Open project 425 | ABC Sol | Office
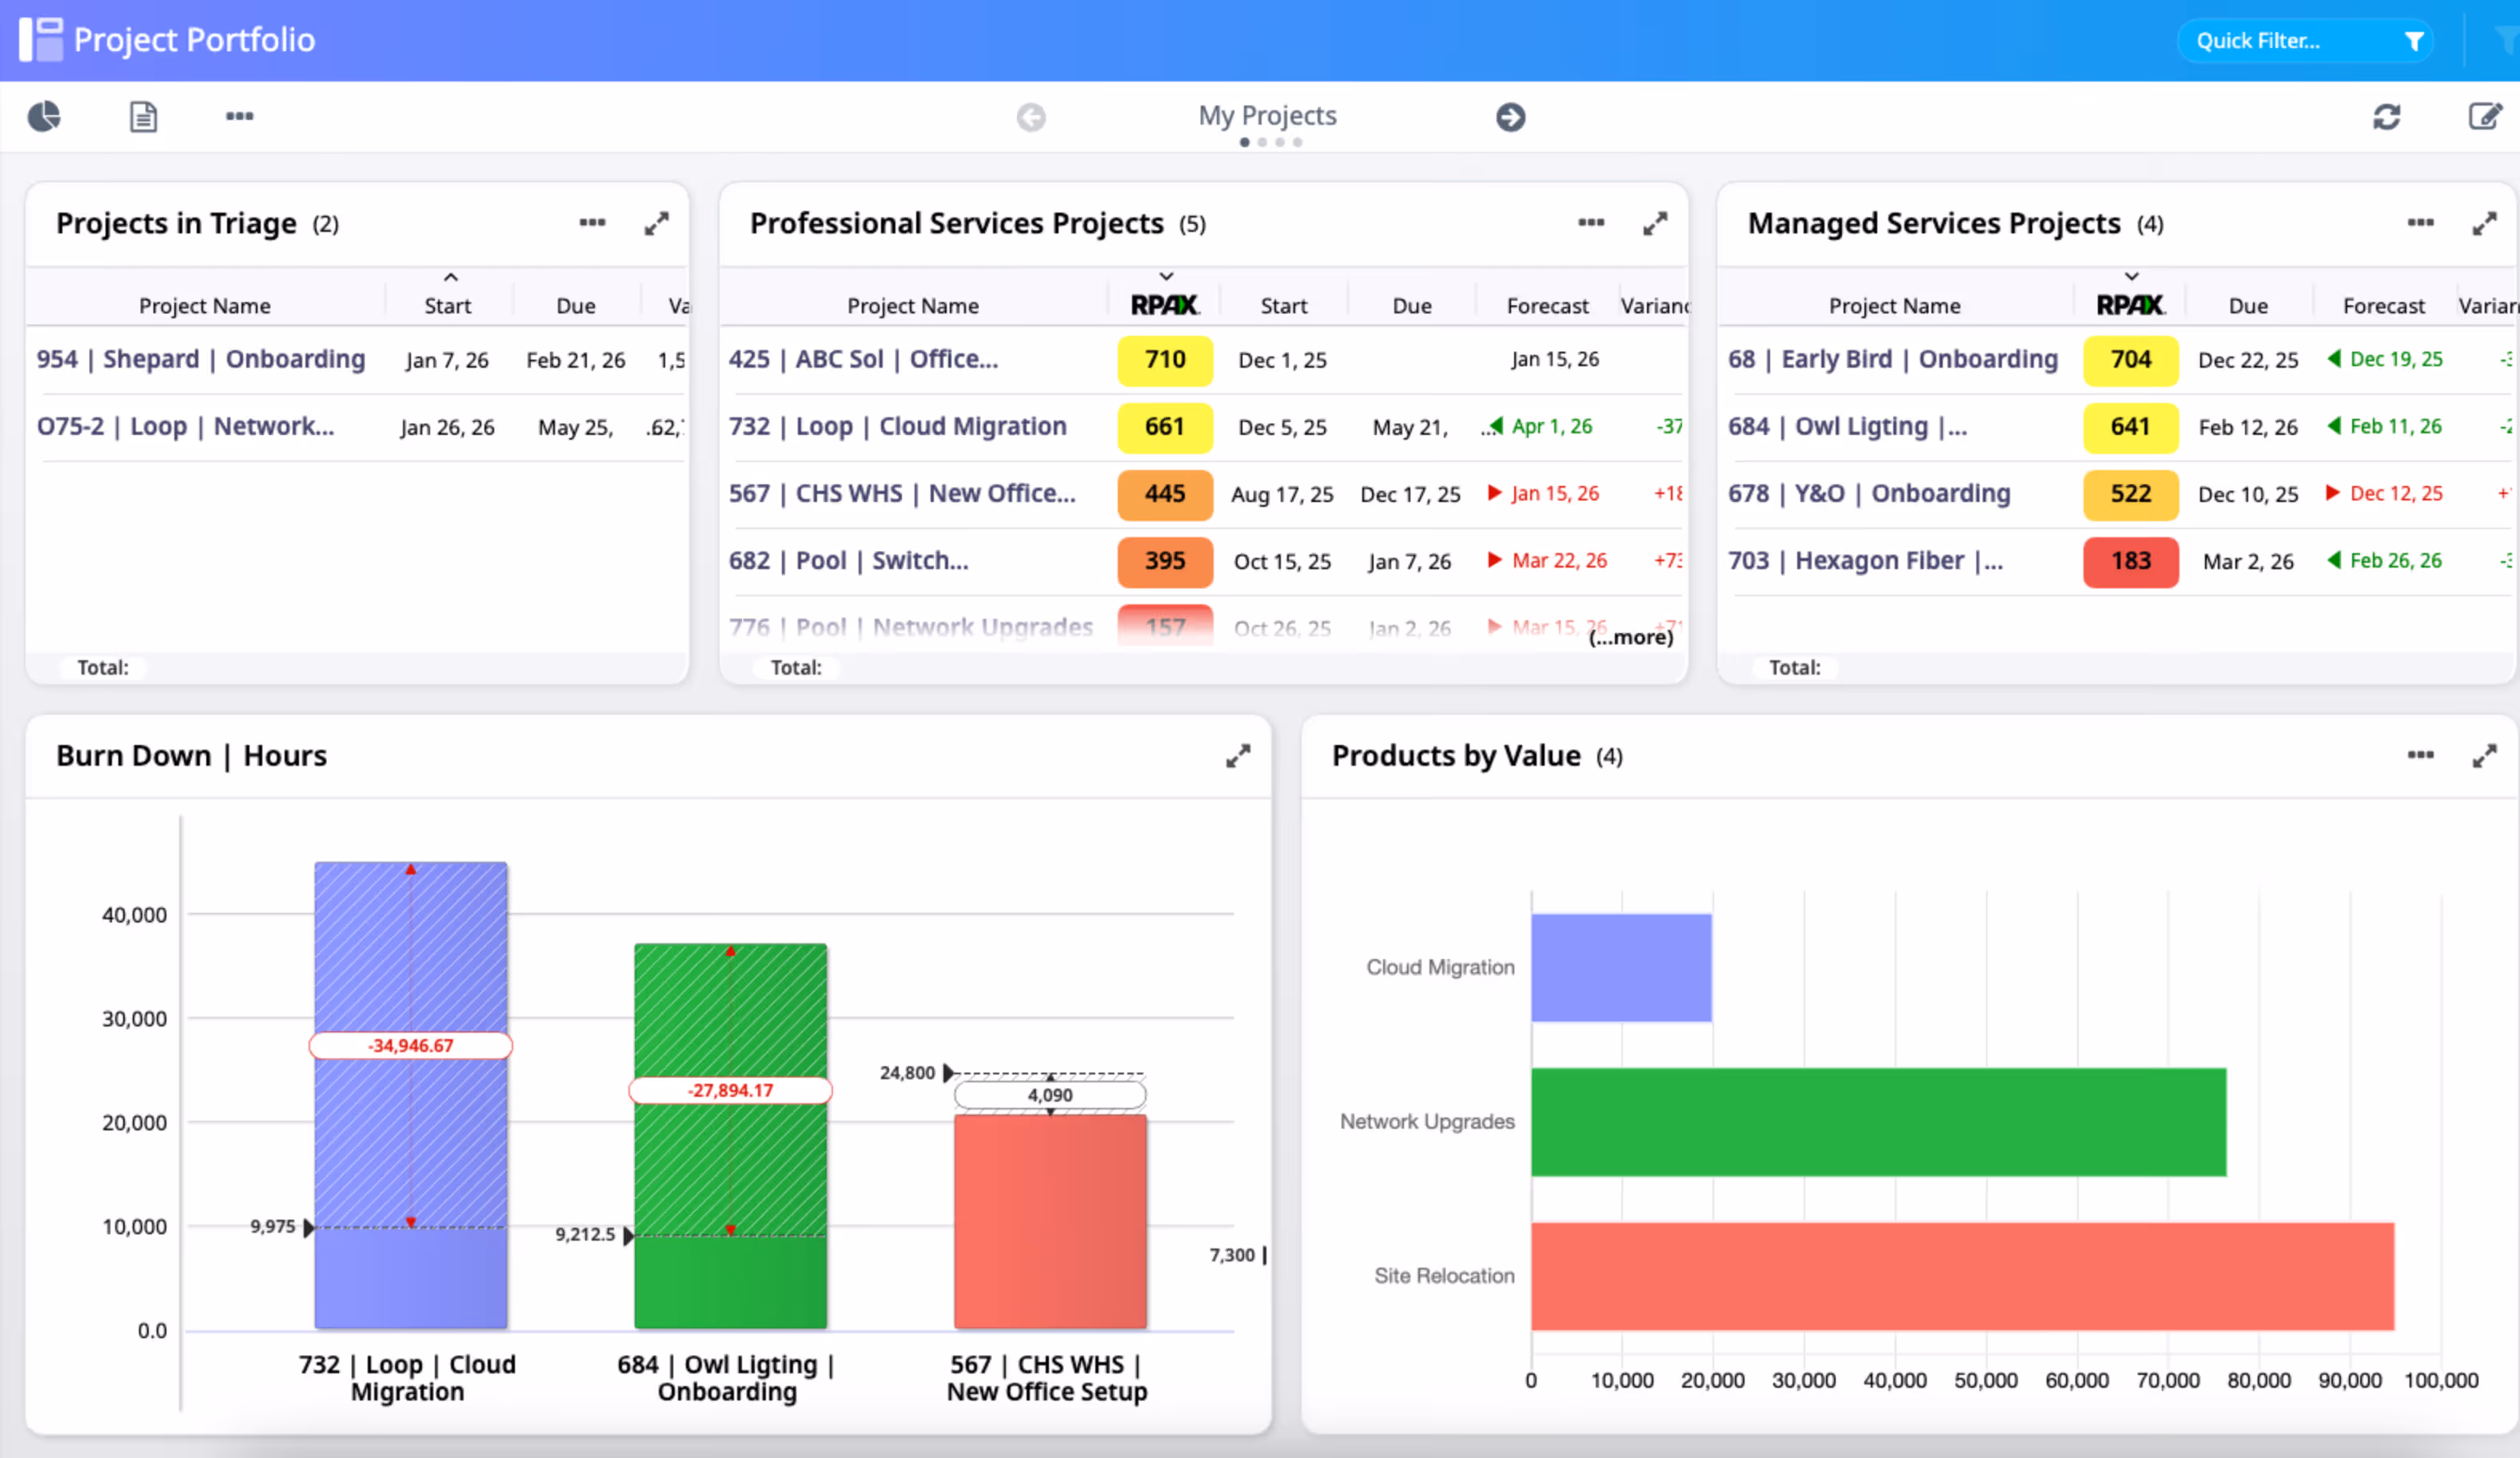This screenshot has height=1458, width=2520. (863, 359)
